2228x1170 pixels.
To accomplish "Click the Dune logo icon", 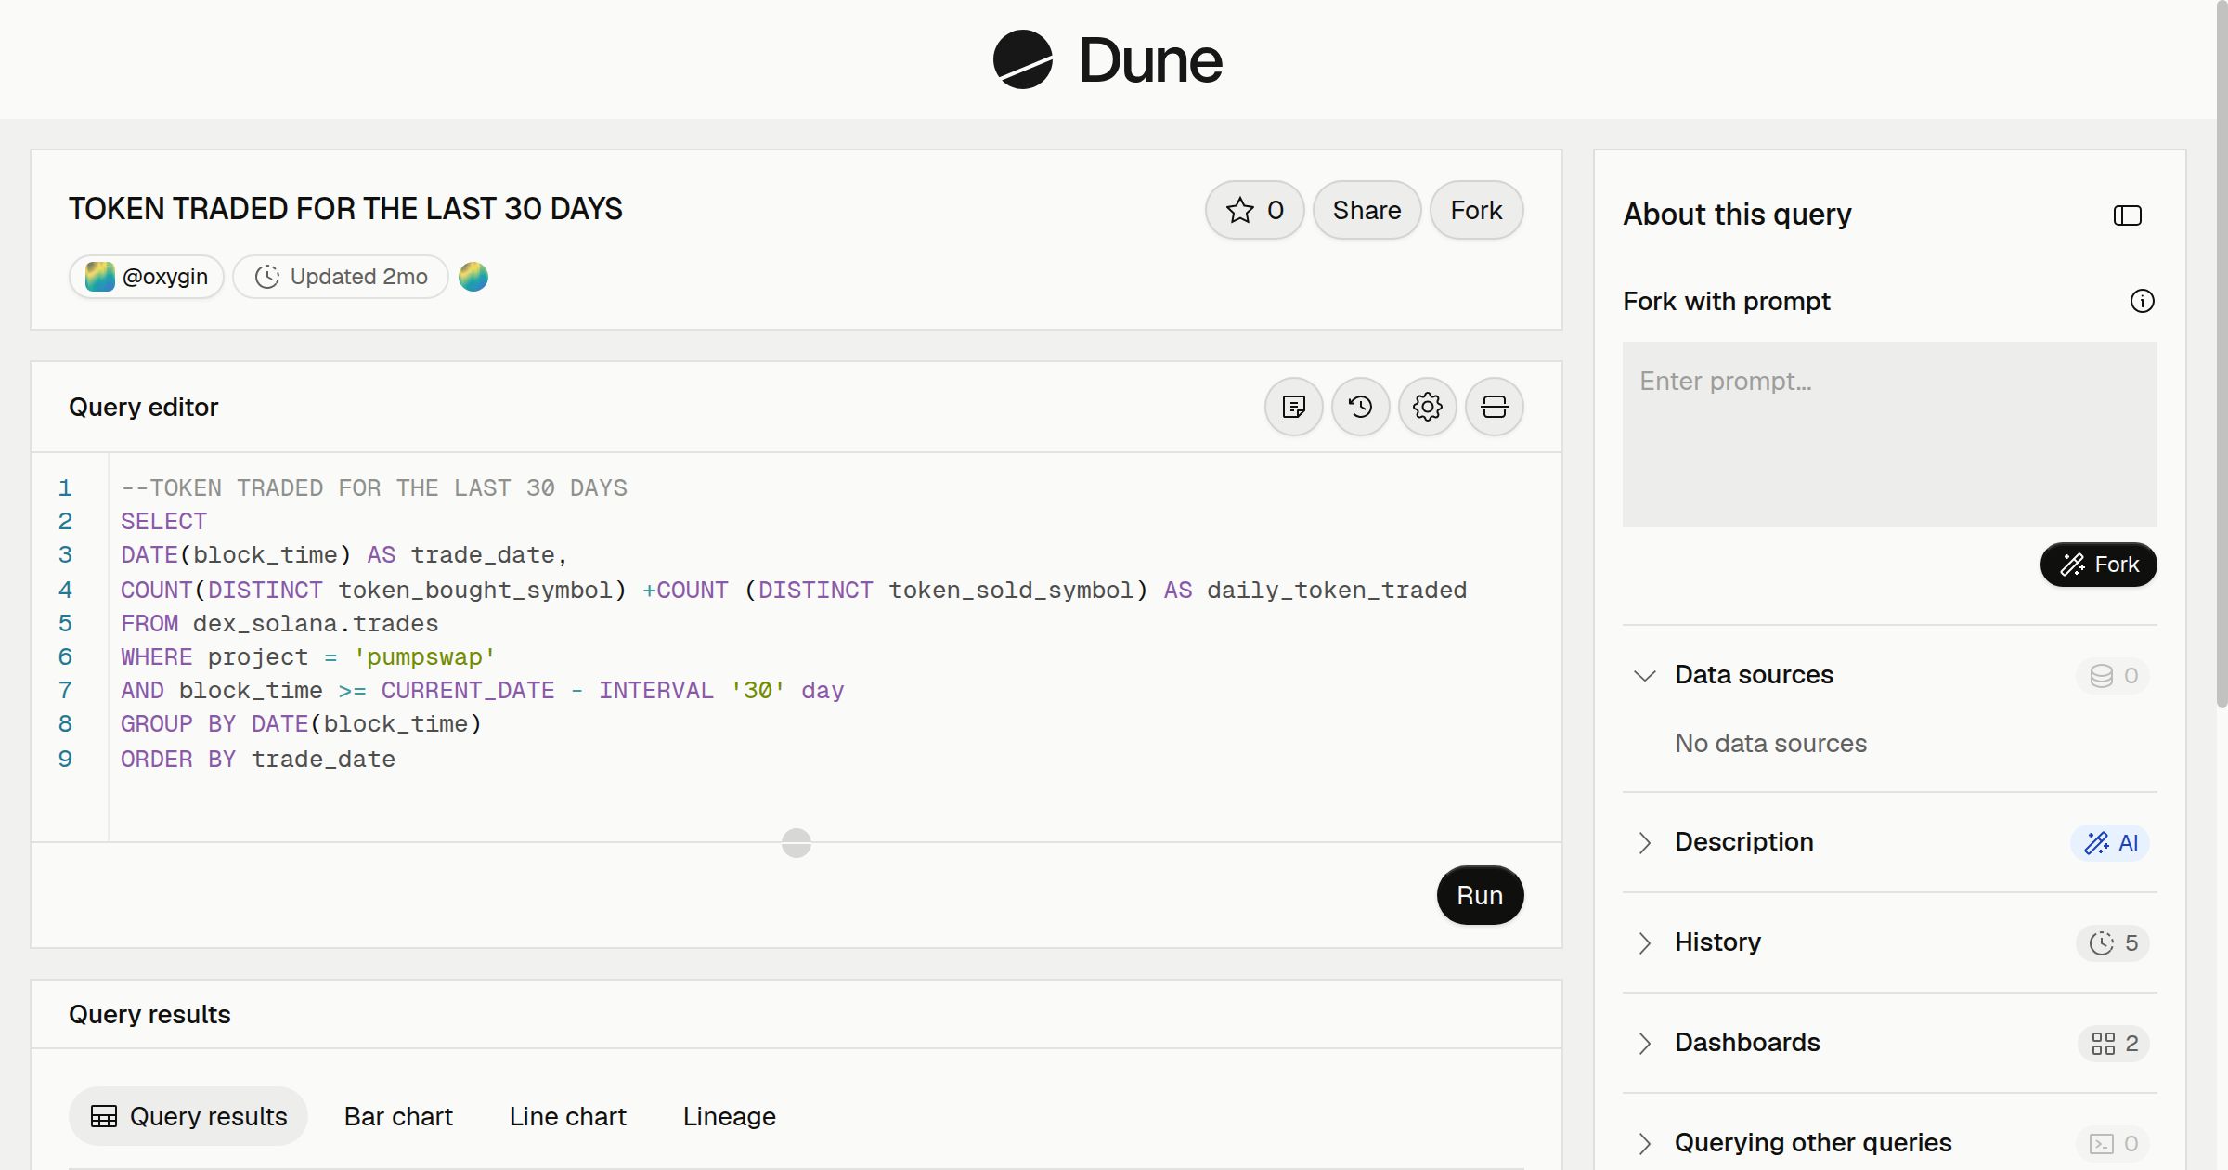I will 1022,59.
